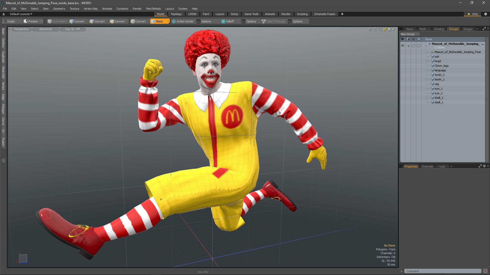Add new tab in Properties panel

tap(451, 167)
